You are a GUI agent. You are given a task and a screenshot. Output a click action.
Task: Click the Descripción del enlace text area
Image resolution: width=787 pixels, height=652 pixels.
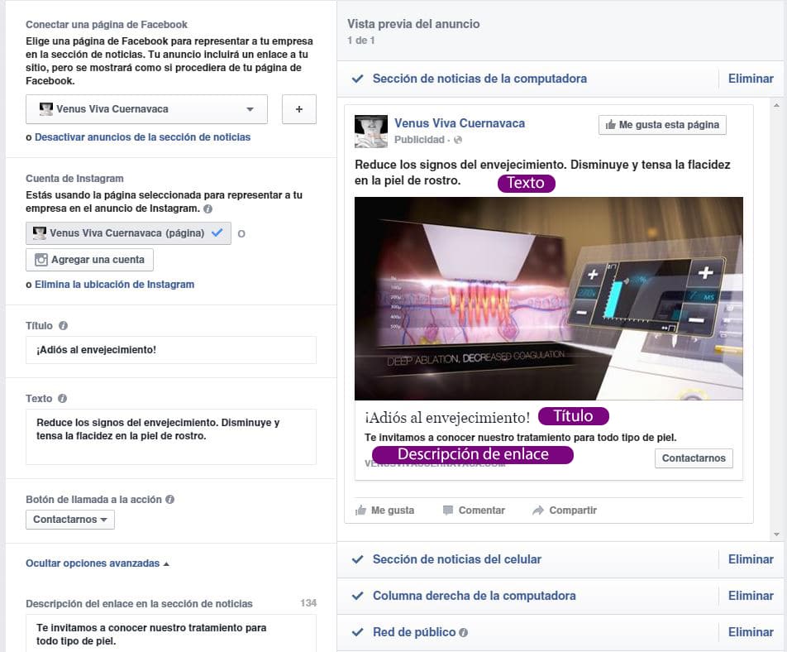click(171, 634)
